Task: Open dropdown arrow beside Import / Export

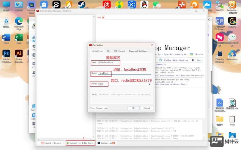Action: [x=64, y=143]
